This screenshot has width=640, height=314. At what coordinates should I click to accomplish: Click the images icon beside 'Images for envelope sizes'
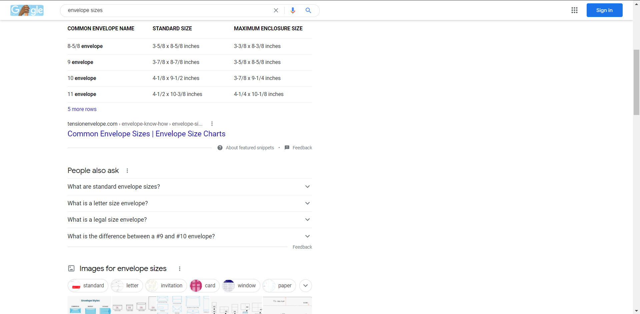point(71,268)
